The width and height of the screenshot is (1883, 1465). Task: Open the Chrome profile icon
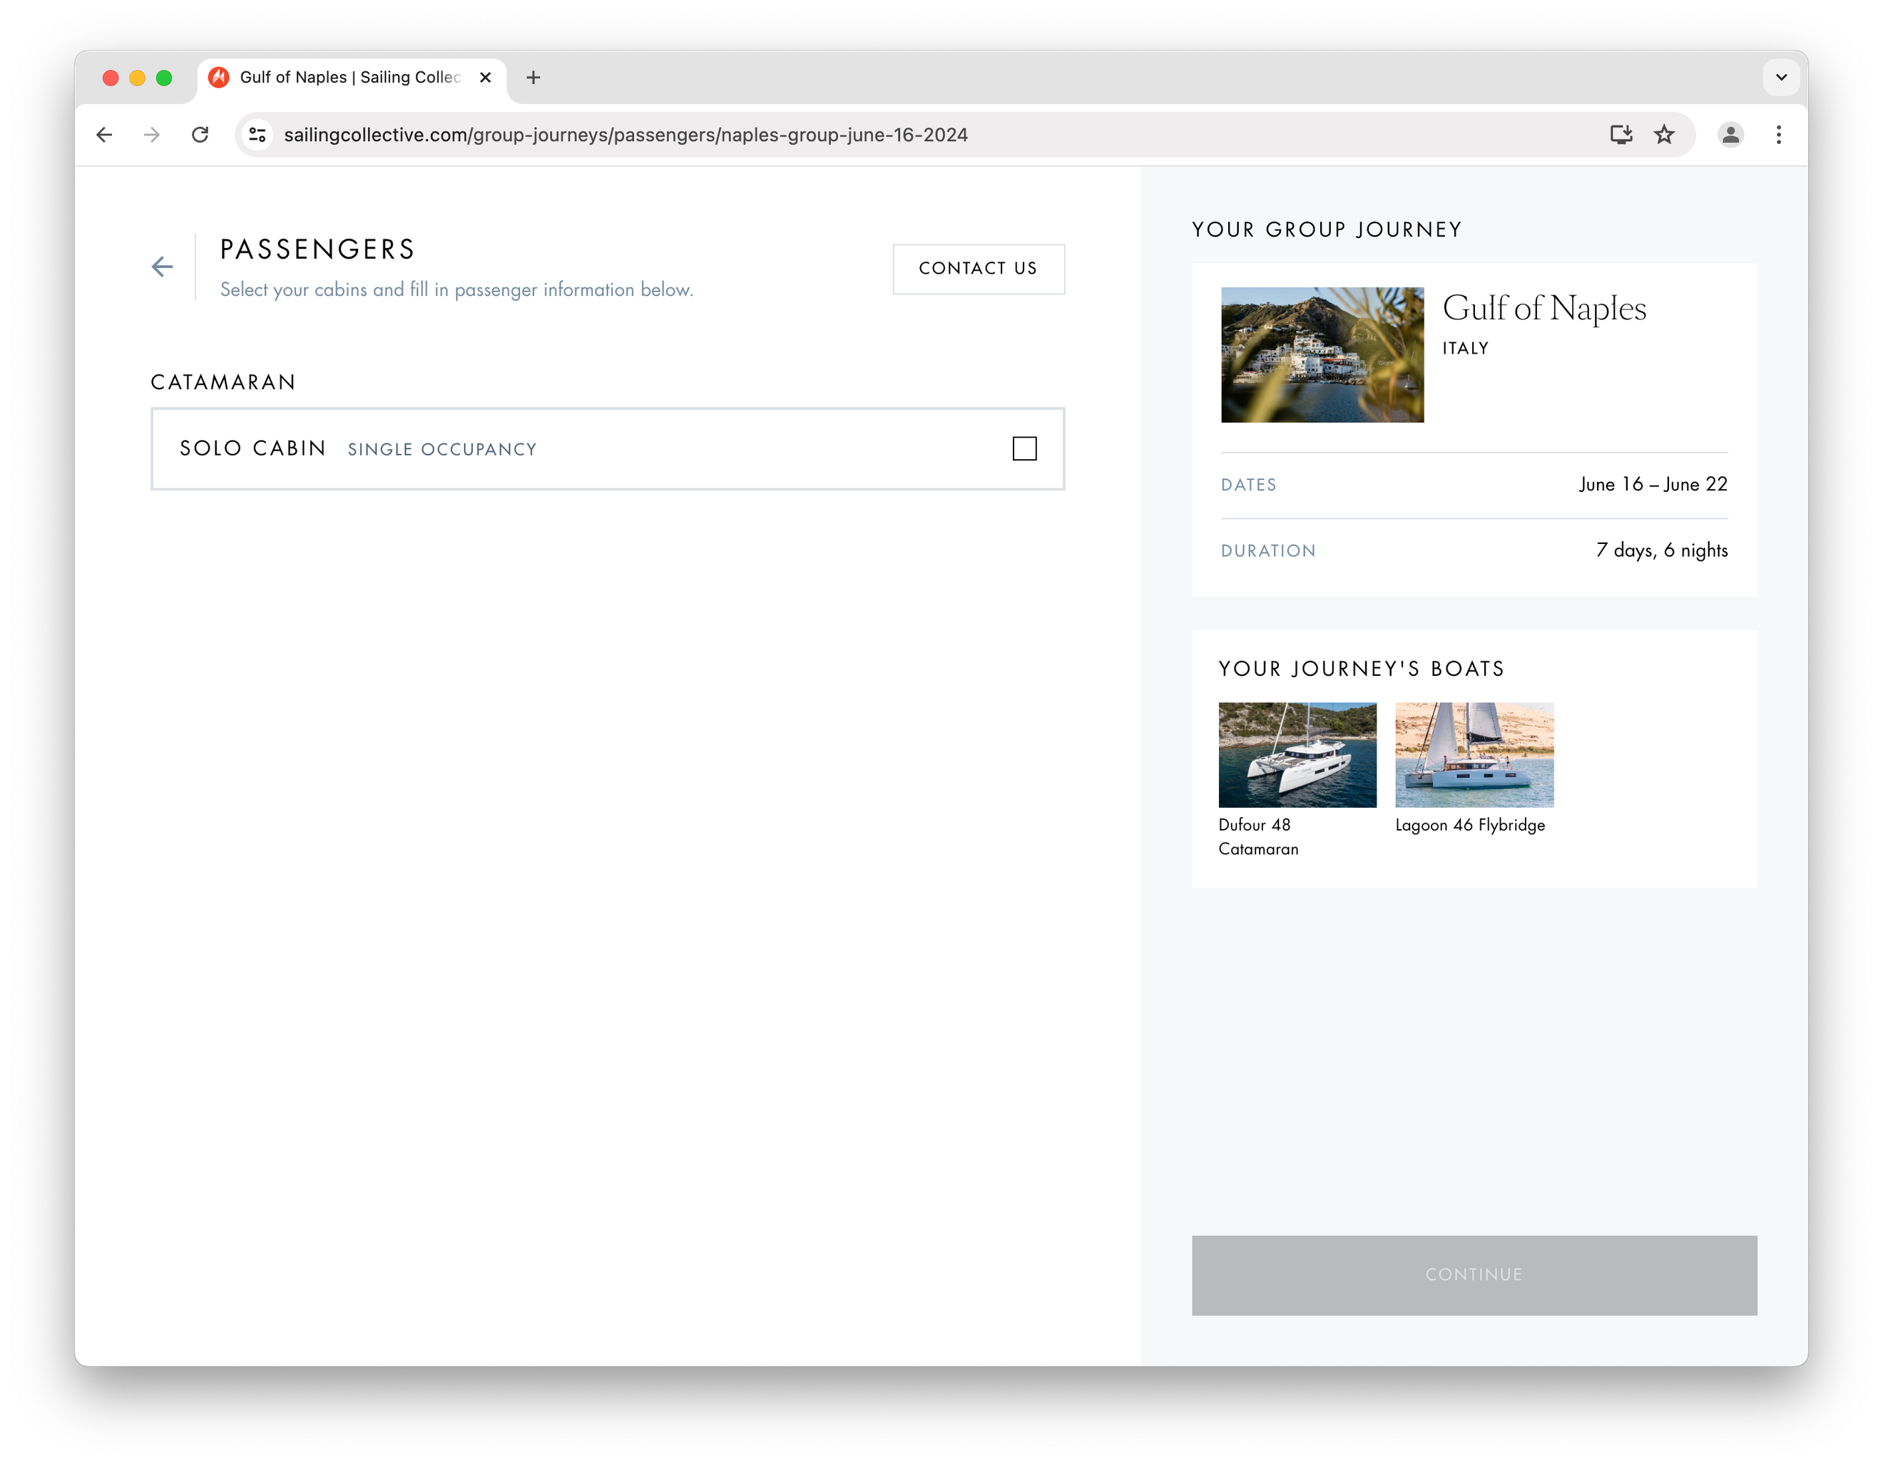tap(1730, 135)
